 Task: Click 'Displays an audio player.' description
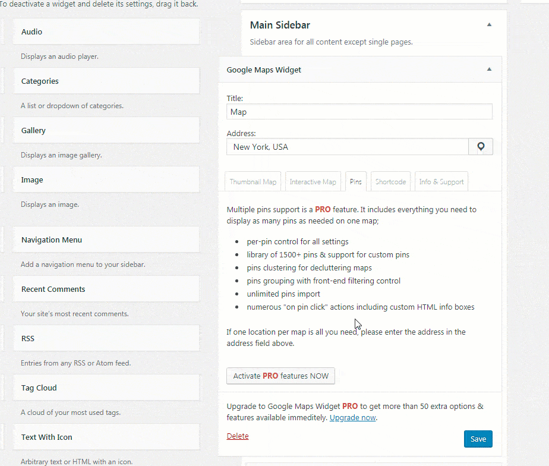(x=59, y=56)
